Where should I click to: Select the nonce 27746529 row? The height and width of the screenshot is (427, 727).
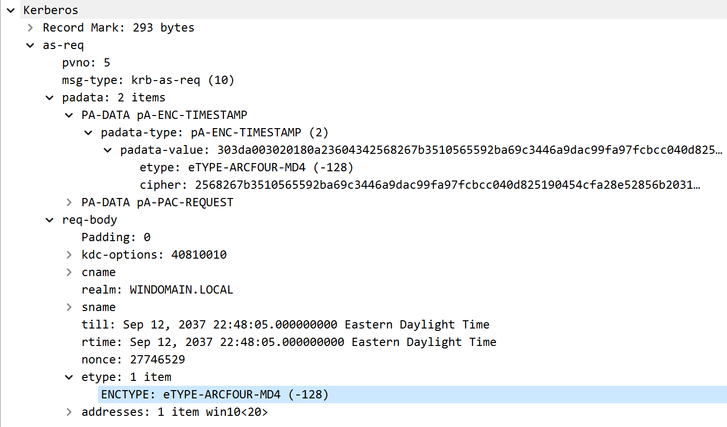coord(133,360)
